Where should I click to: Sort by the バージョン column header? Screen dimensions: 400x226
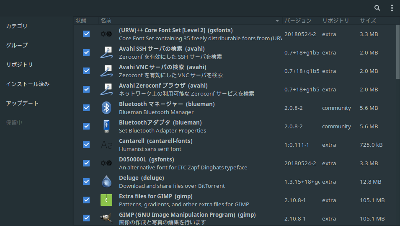tap(301, 21)
